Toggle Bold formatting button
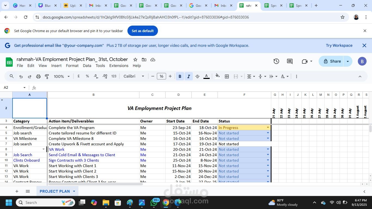Viewport: 372px width, 209px height. point(180,76)
